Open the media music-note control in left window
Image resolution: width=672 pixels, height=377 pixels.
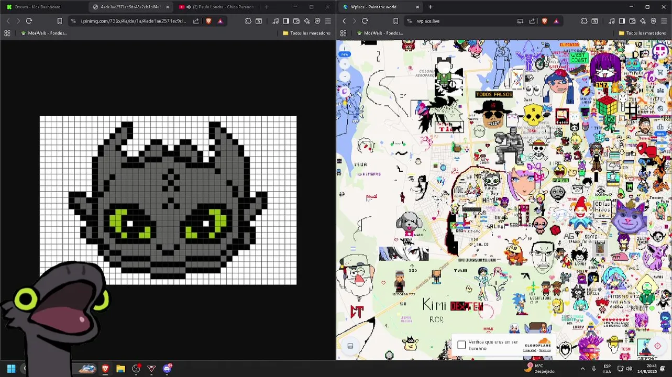click(x=276, y=21)
